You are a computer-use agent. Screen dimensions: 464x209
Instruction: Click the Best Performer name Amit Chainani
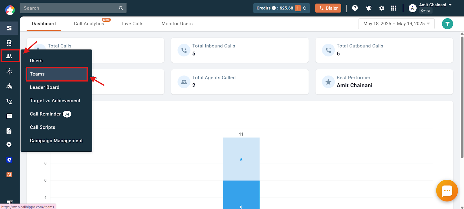[x=354, y=85]
